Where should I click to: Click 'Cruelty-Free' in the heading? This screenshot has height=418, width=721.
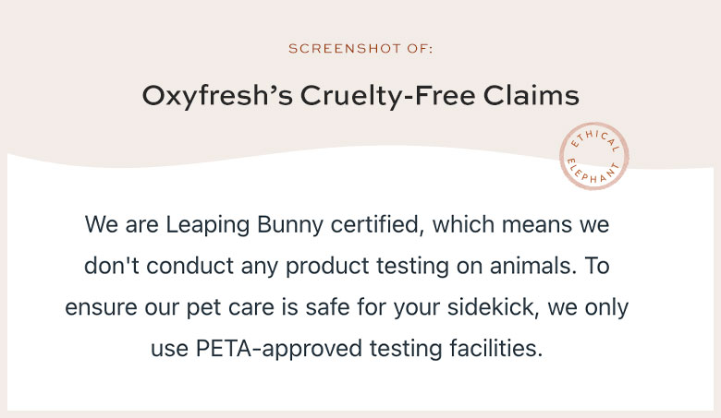pos(387,96)
